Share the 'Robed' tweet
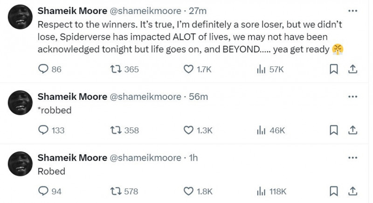373x203 pixels. coord(352,191)
